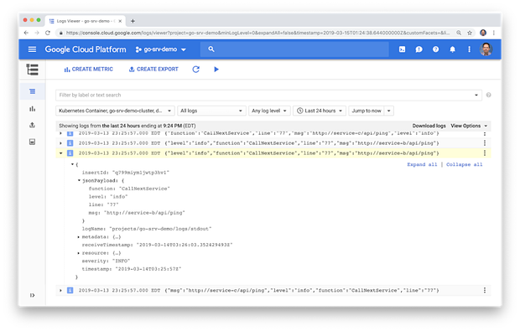Expand the bottom service-c log entry
This screenshot has width=520, height=331.
(60, 290)
